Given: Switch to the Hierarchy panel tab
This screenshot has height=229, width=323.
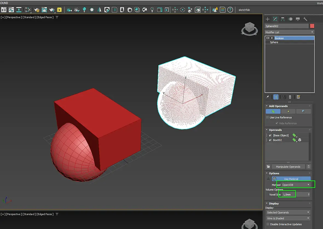Looking at the screenshot, I should [283, 19].
